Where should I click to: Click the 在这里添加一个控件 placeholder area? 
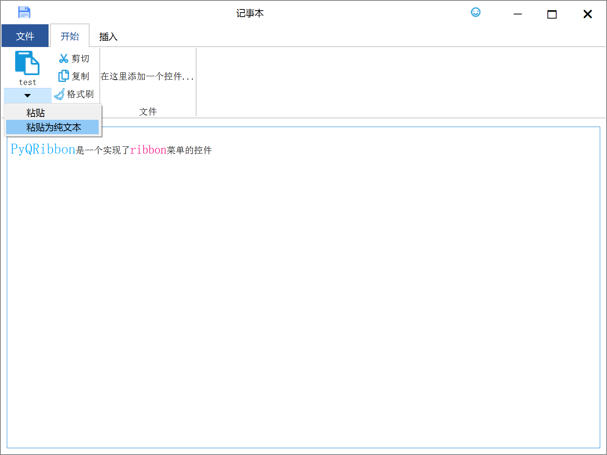(x=147, y=77)
